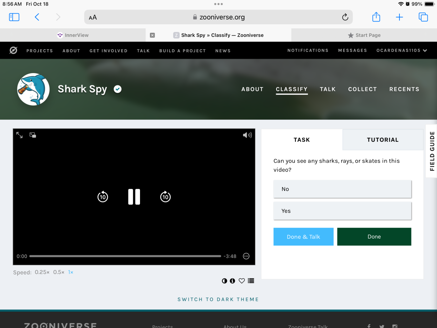Open the Shark Spy Talk page
The width and height of the screenshot is (437, 328).
(328, 89)
